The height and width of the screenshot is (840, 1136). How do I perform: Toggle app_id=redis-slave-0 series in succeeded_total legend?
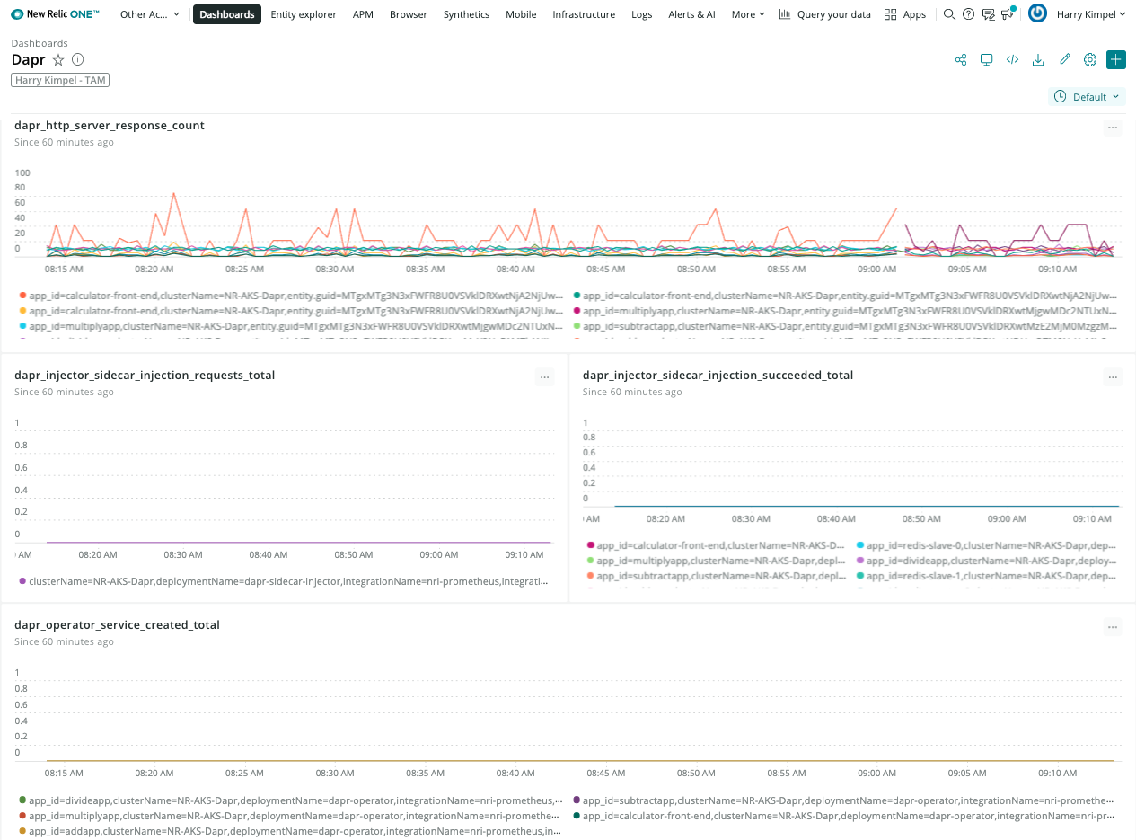pyautogui.click(x=987, y=545)
